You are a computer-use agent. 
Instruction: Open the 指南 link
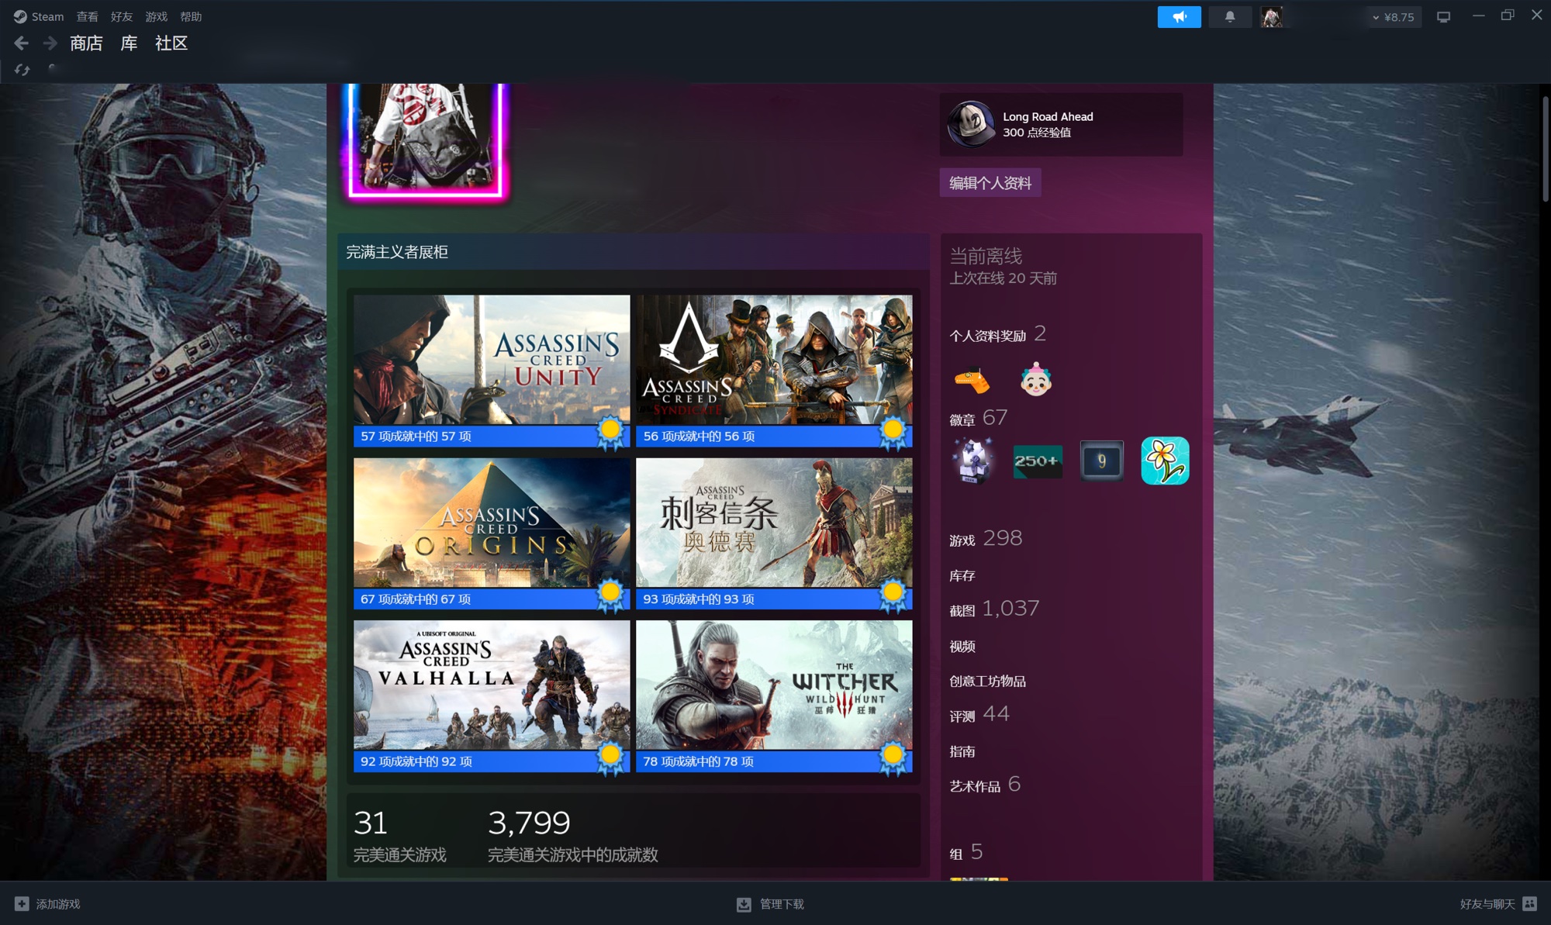coord(962,751)
